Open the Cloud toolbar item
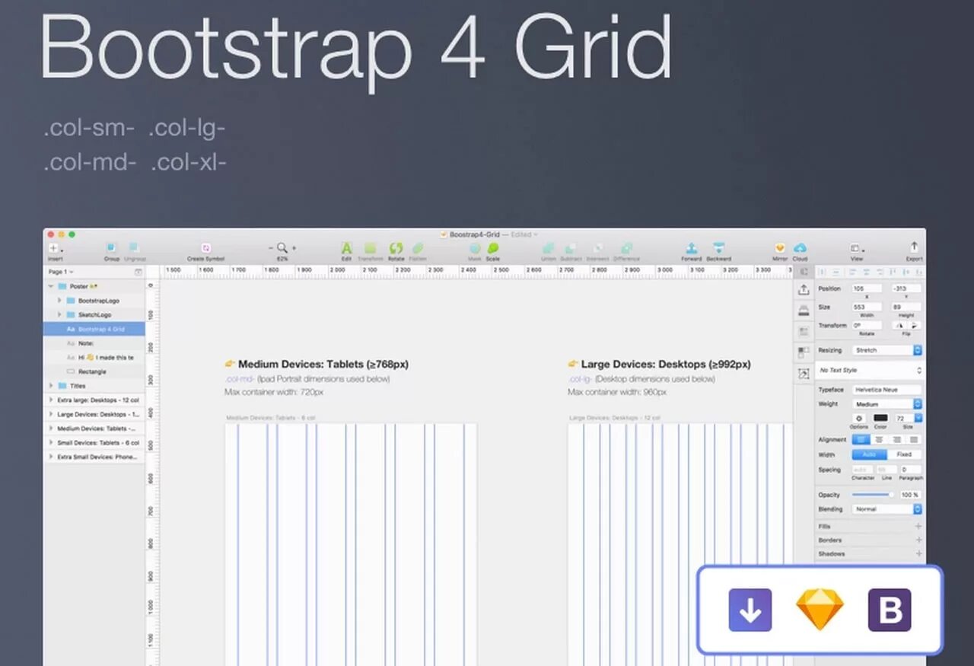This screenshot has height=666, width=974. point(800,248)
